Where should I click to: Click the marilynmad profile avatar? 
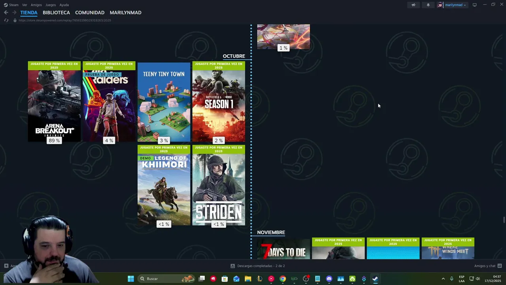point(440,5)
